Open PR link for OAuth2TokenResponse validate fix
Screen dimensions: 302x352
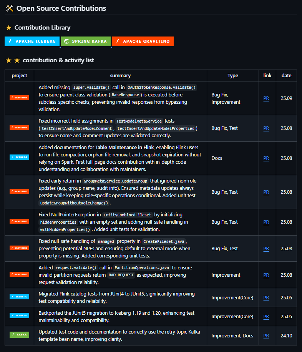click(266, 98)
